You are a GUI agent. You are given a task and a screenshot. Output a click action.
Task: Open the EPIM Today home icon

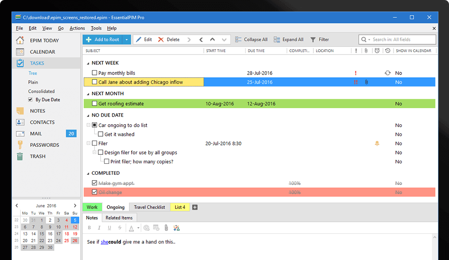pyautogui.click(x=20, y=40)
